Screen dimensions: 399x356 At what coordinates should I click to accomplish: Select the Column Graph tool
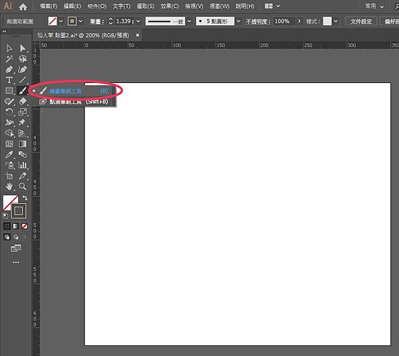coord(23,165)
